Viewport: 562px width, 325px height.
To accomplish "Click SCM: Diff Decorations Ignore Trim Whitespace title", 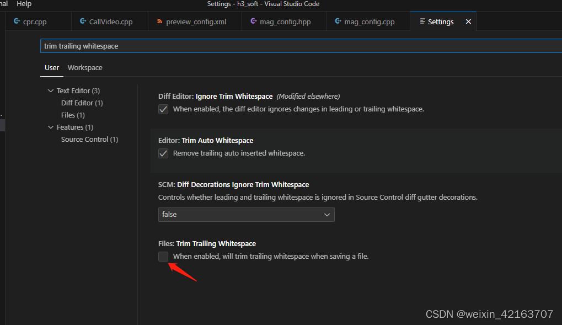I will tap(234, 184).
